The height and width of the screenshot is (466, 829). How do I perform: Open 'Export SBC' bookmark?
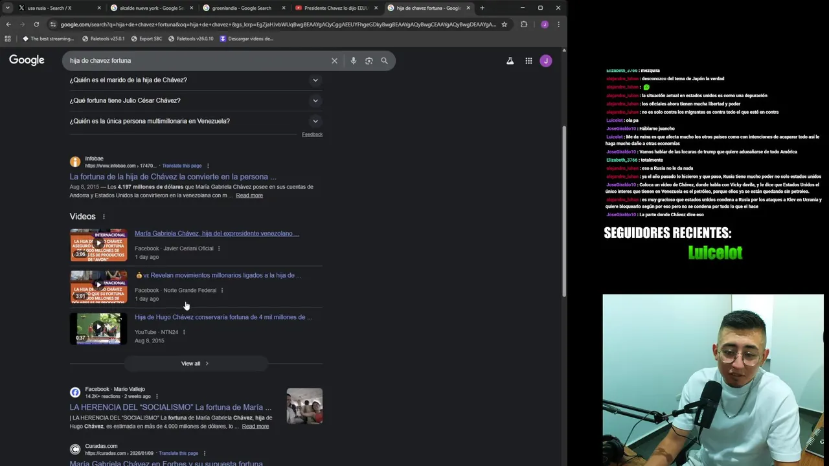click(146, 39)
